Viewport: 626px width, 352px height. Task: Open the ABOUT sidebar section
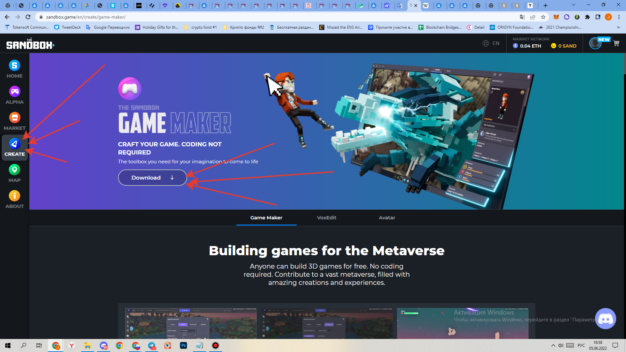[x=14, y=199]
